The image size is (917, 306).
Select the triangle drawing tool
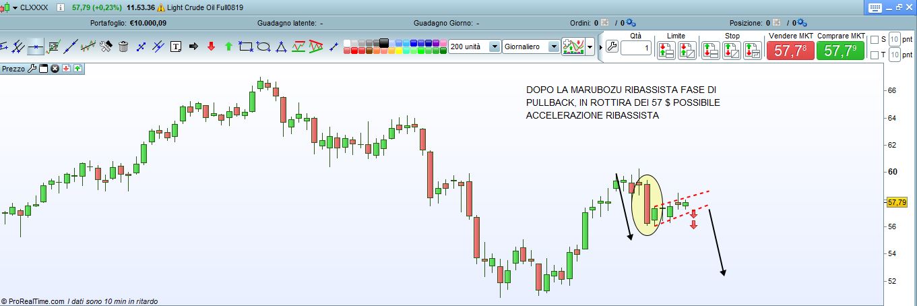click(281, 47)
